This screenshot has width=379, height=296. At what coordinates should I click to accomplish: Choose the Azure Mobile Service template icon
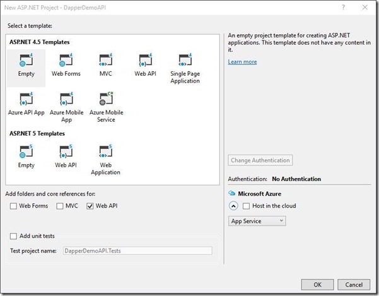[x=106, y=98]
